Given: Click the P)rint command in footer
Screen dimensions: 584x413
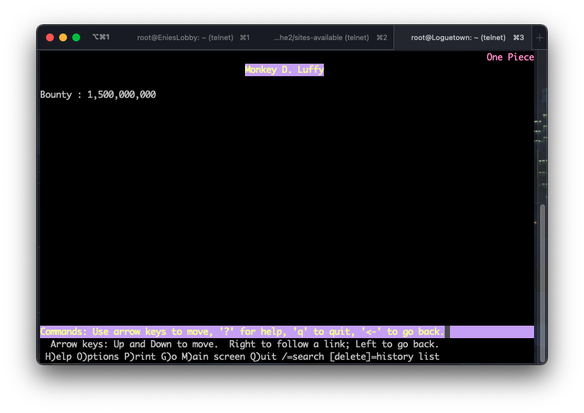Looking at the screenshot, I should click(x=140, y=357).
